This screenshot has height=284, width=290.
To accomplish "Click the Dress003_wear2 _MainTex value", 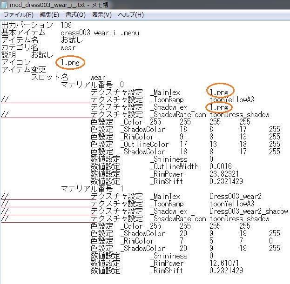I will (x=236, y=196).
